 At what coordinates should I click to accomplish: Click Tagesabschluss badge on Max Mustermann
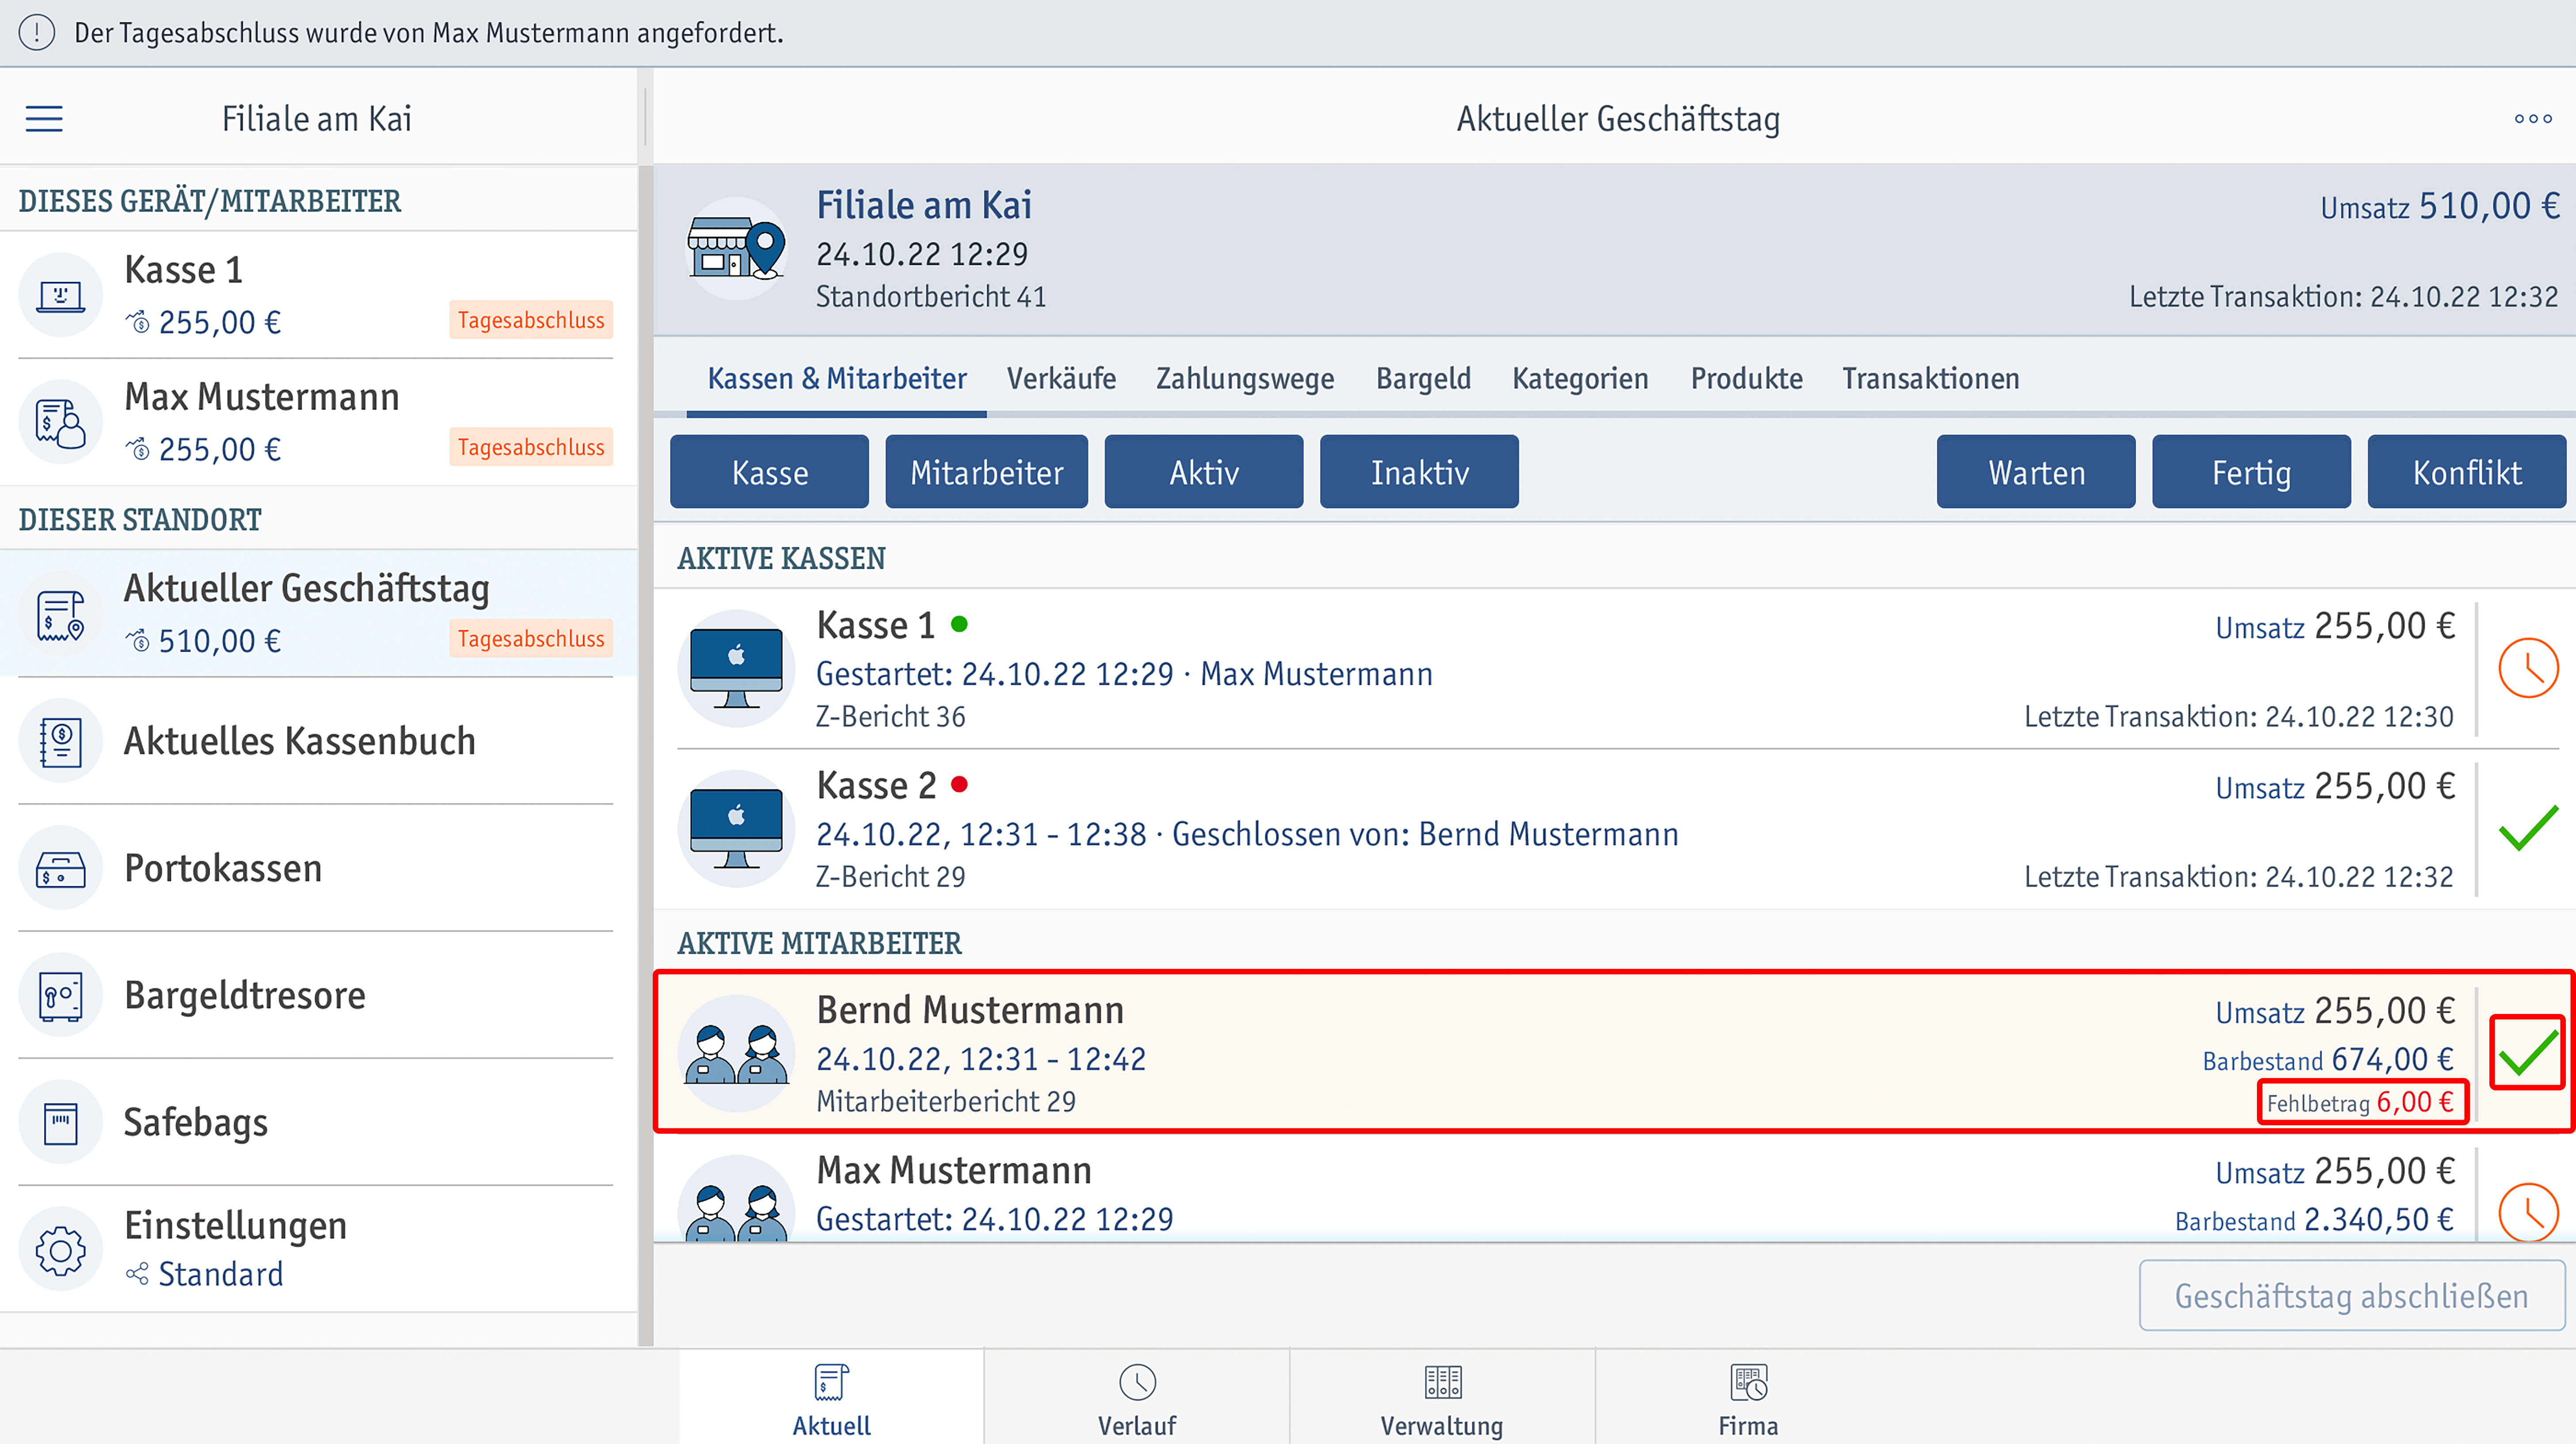pyautogui.click(x=531, y=447)
